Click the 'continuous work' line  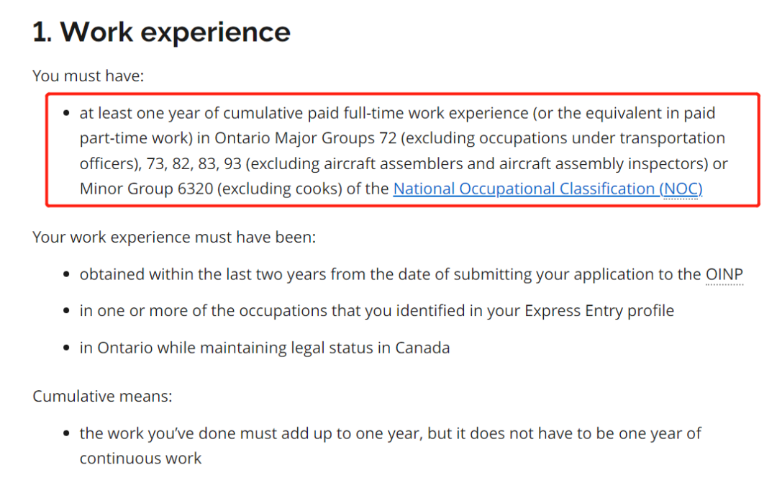pyautogui.click(x=141, y=458)
